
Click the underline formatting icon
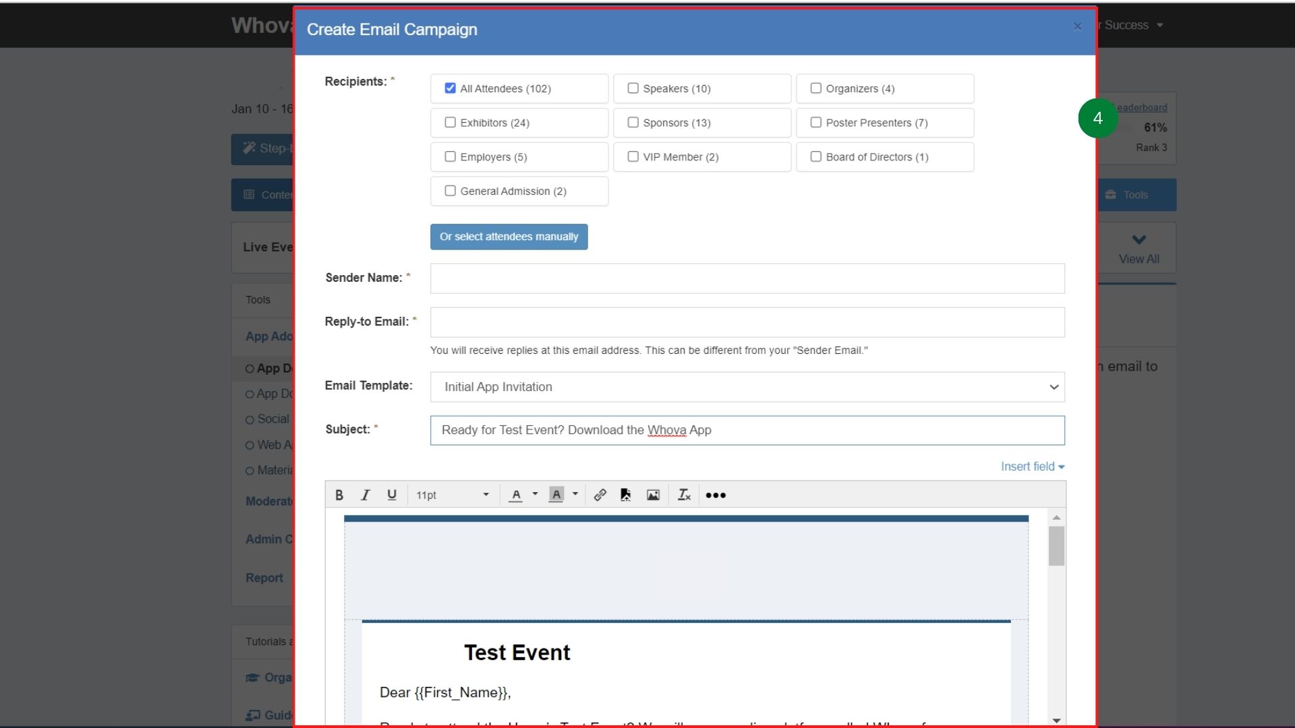[391, 495]
